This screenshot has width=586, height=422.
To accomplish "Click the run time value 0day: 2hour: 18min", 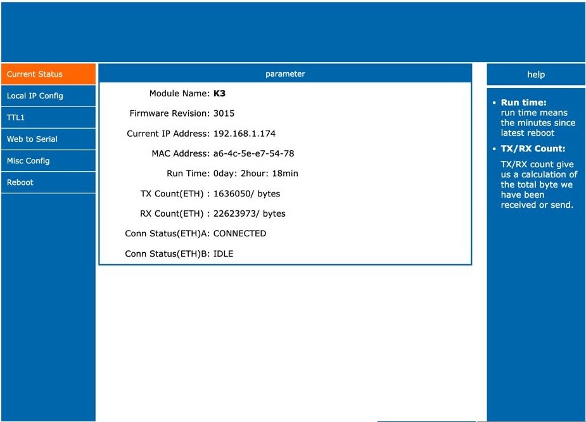I will click(255, 174).
